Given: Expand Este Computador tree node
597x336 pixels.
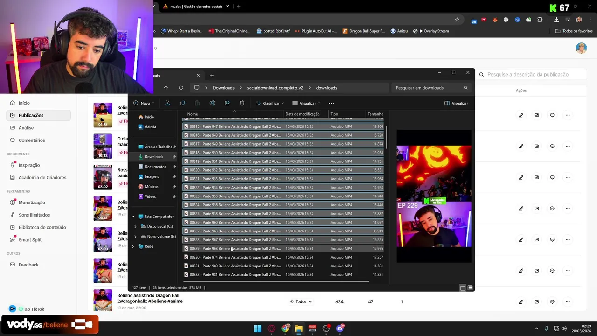Looking at the screenshot, I should 133,217.
